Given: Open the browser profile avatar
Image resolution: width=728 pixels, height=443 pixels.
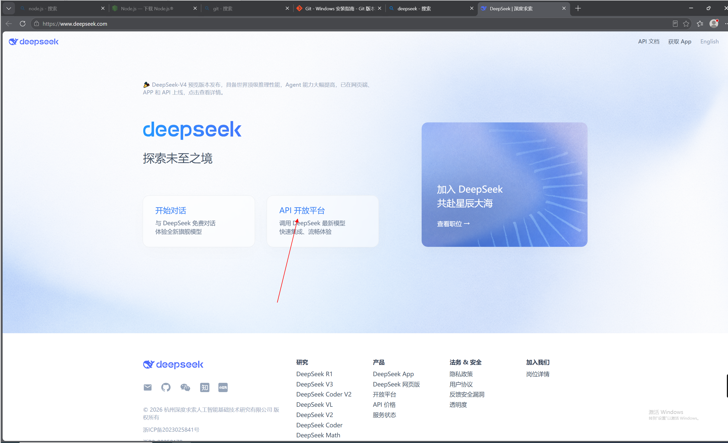Looking at the screenshot, I should coord(714,24).
